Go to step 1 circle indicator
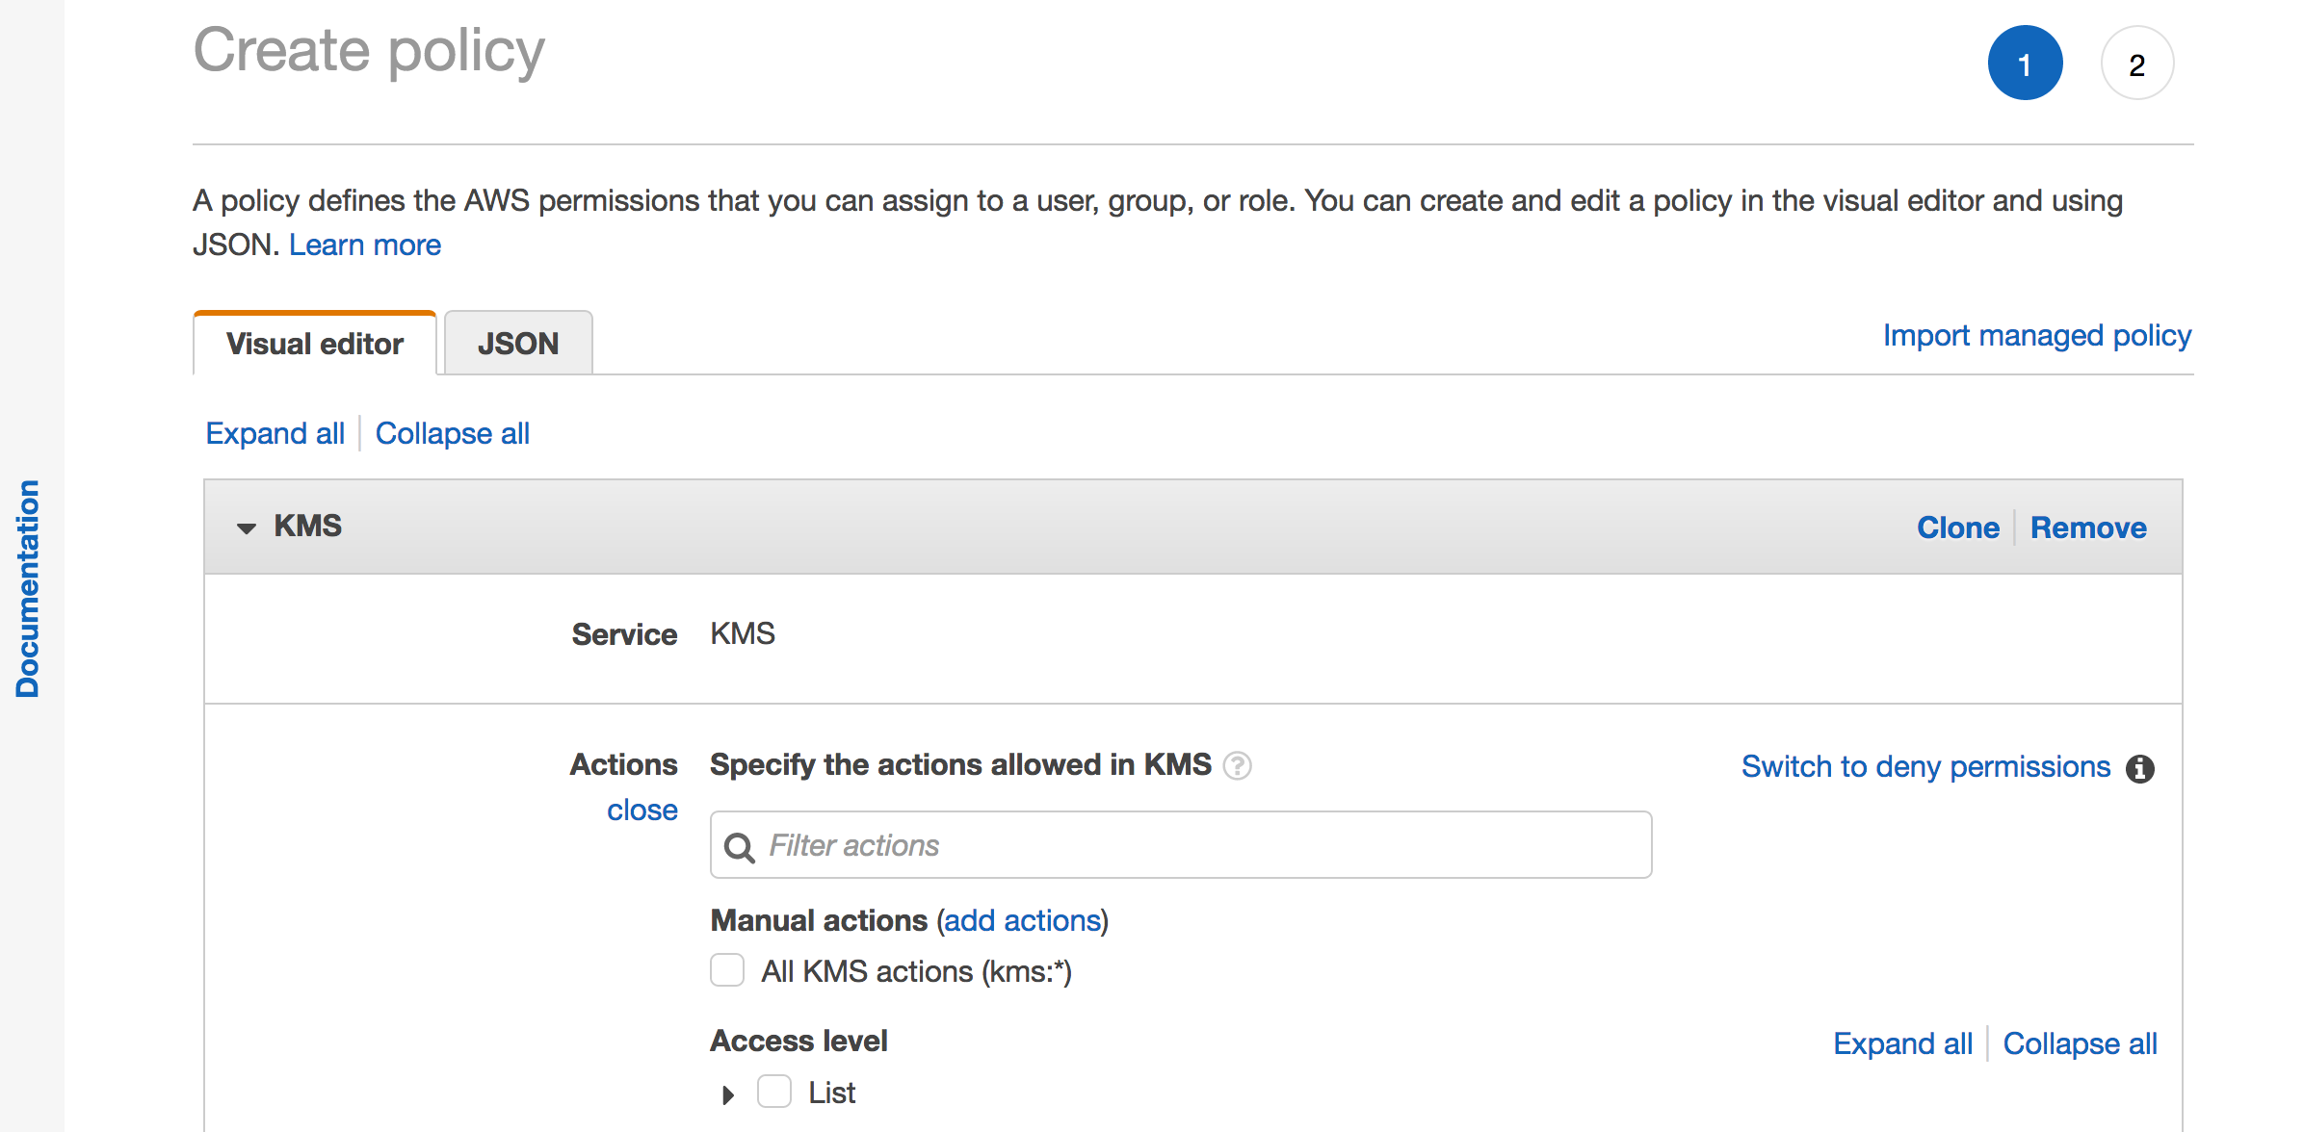2304x1132 pixels. pyautogui.click(x=2025, y=64)
